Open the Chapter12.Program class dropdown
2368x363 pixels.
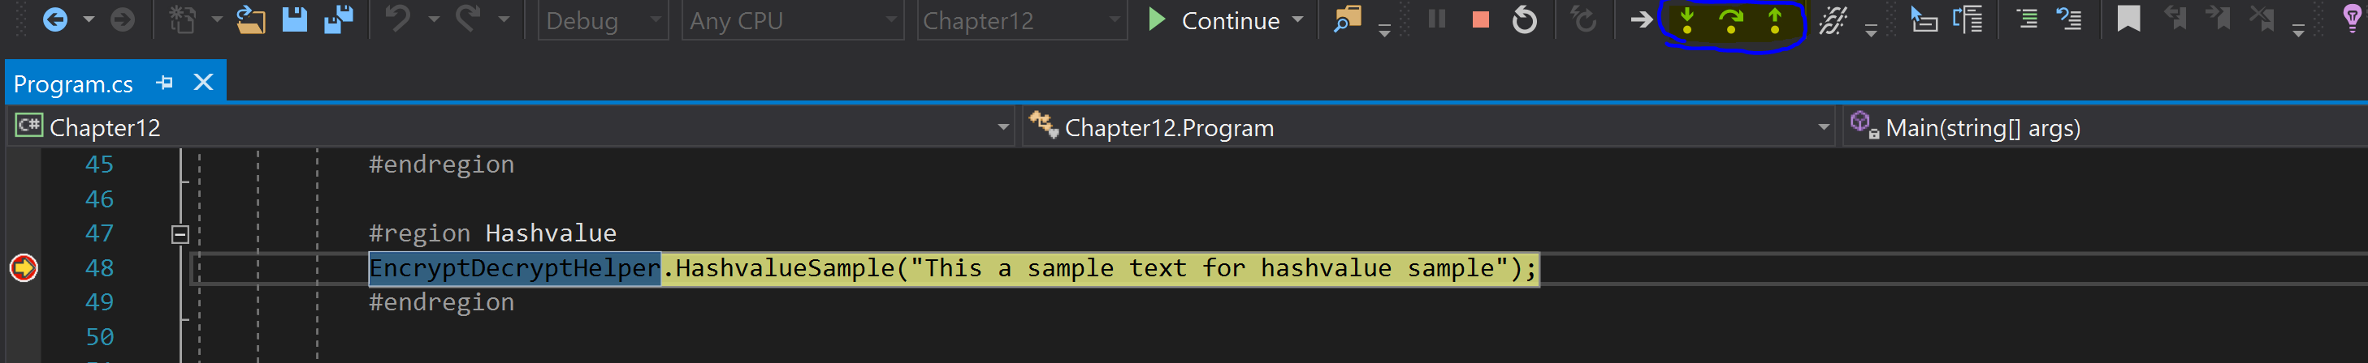tap(1430, 127)
